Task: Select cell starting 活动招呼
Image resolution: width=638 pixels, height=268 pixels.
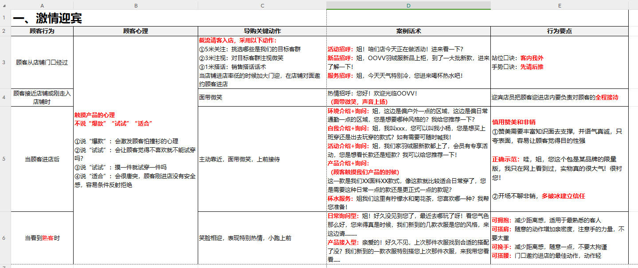Action: point(408,62)
